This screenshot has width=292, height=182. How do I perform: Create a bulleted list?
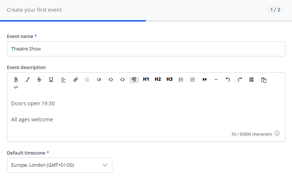pyautogui.click(x=181, y=80)
